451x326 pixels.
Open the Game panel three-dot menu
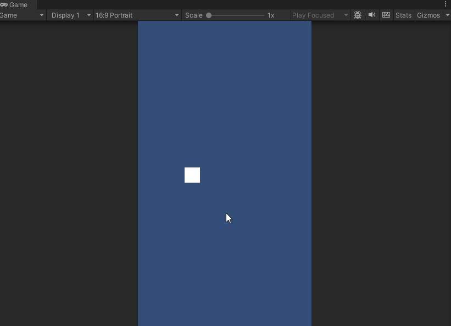[446, 4]
